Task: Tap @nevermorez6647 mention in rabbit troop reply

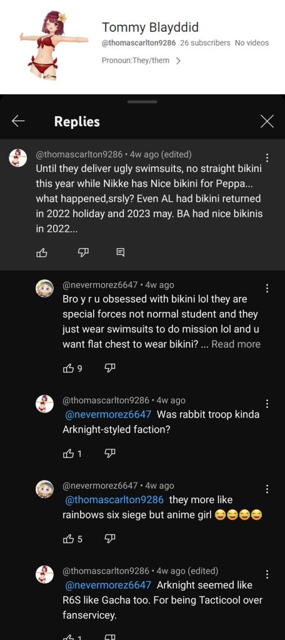Action: pos(108,414)
